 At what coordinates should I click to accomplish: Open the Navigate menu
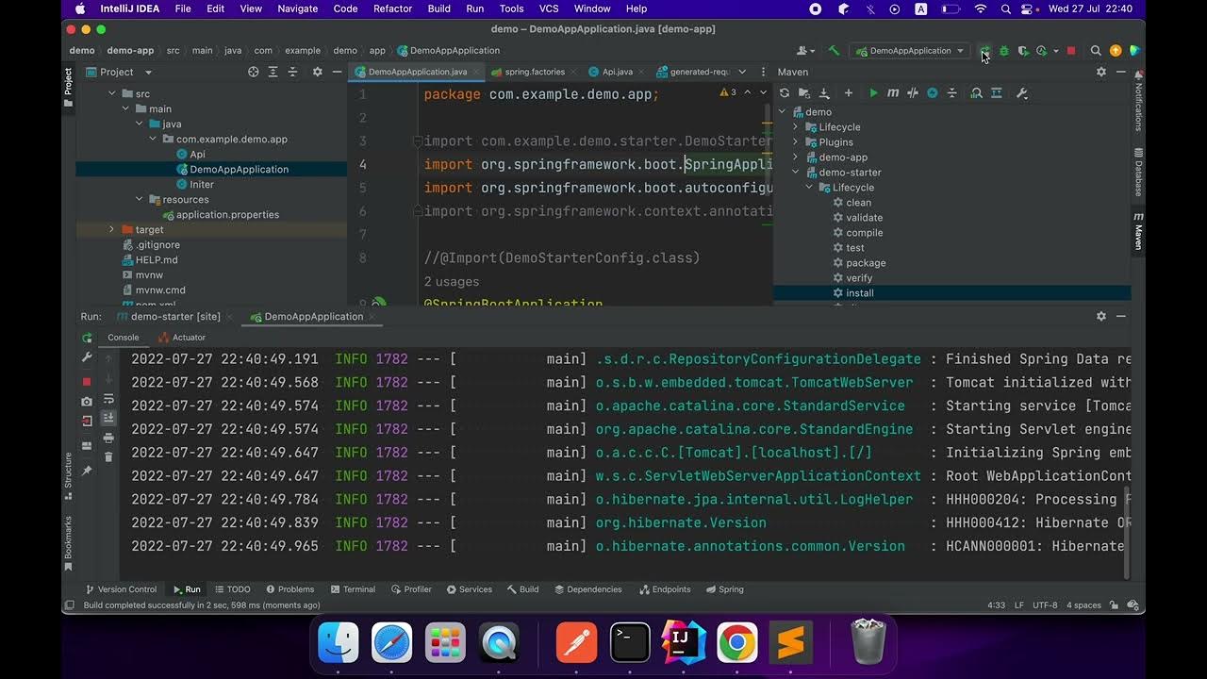[297, 8]
